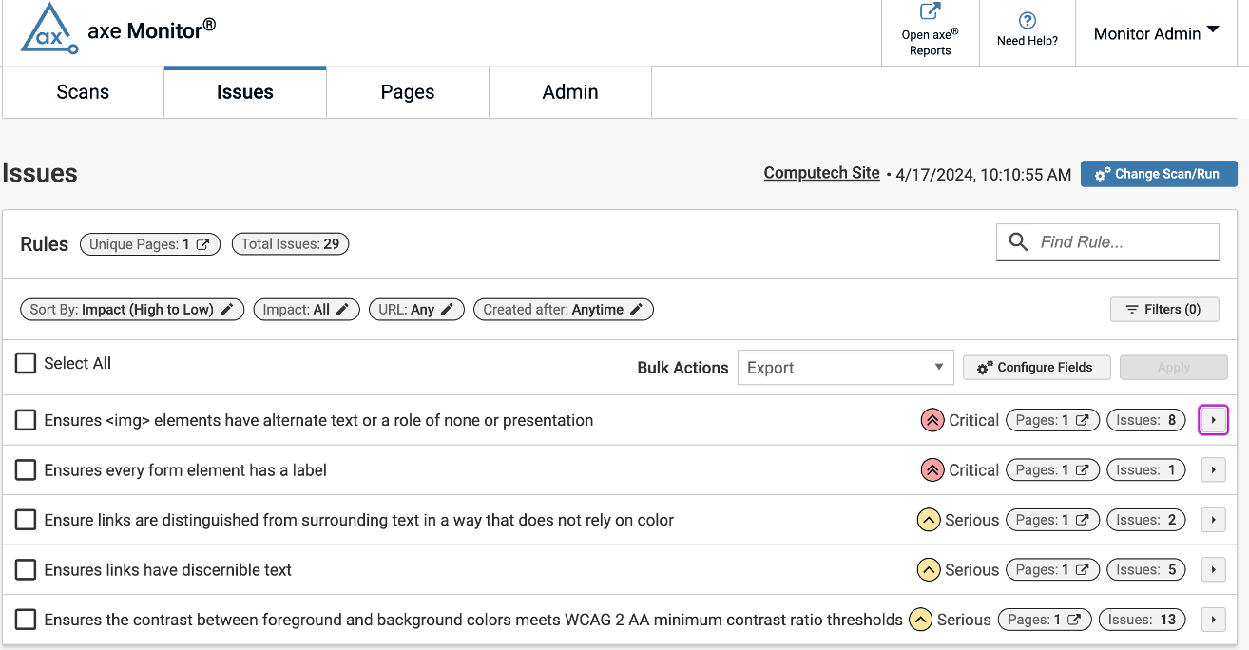Open Pages: 1 link for img alternate text rule
The image size is (1249, 650).
(1052, 420)
